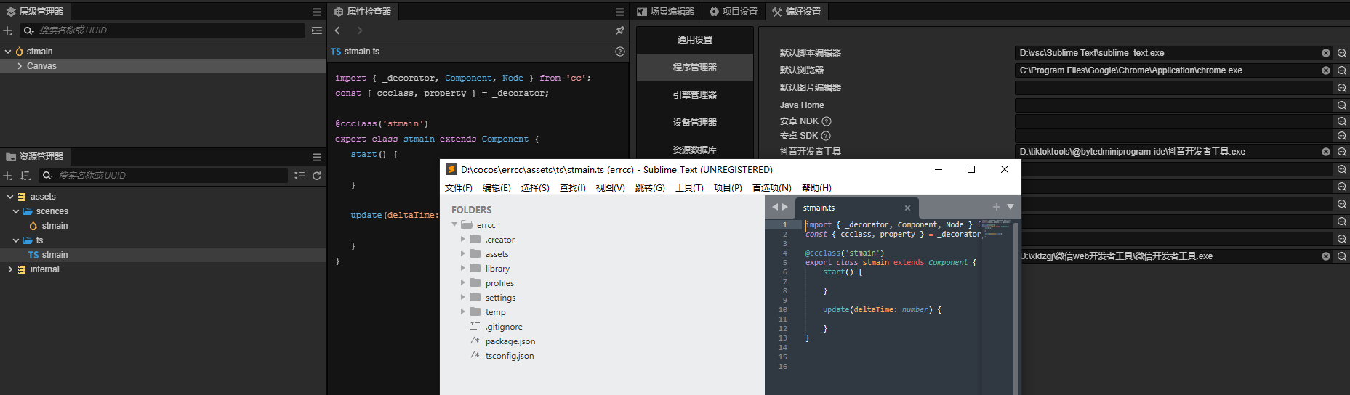Collapse the assets folder in the asset manager
1350x395 pixels.
10,197
